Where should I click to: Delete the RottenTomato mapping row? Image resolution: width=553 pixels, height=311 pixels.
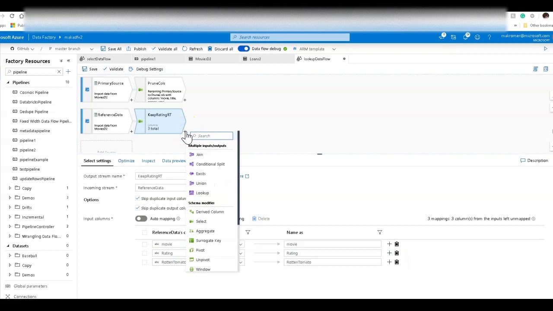point(397,262)
